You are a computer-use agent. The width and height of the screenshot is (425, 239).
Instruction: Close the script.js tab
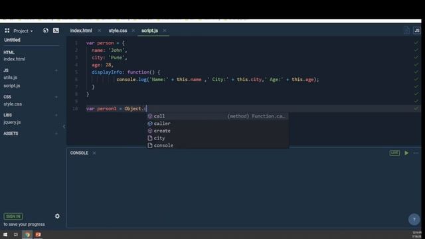164,31
